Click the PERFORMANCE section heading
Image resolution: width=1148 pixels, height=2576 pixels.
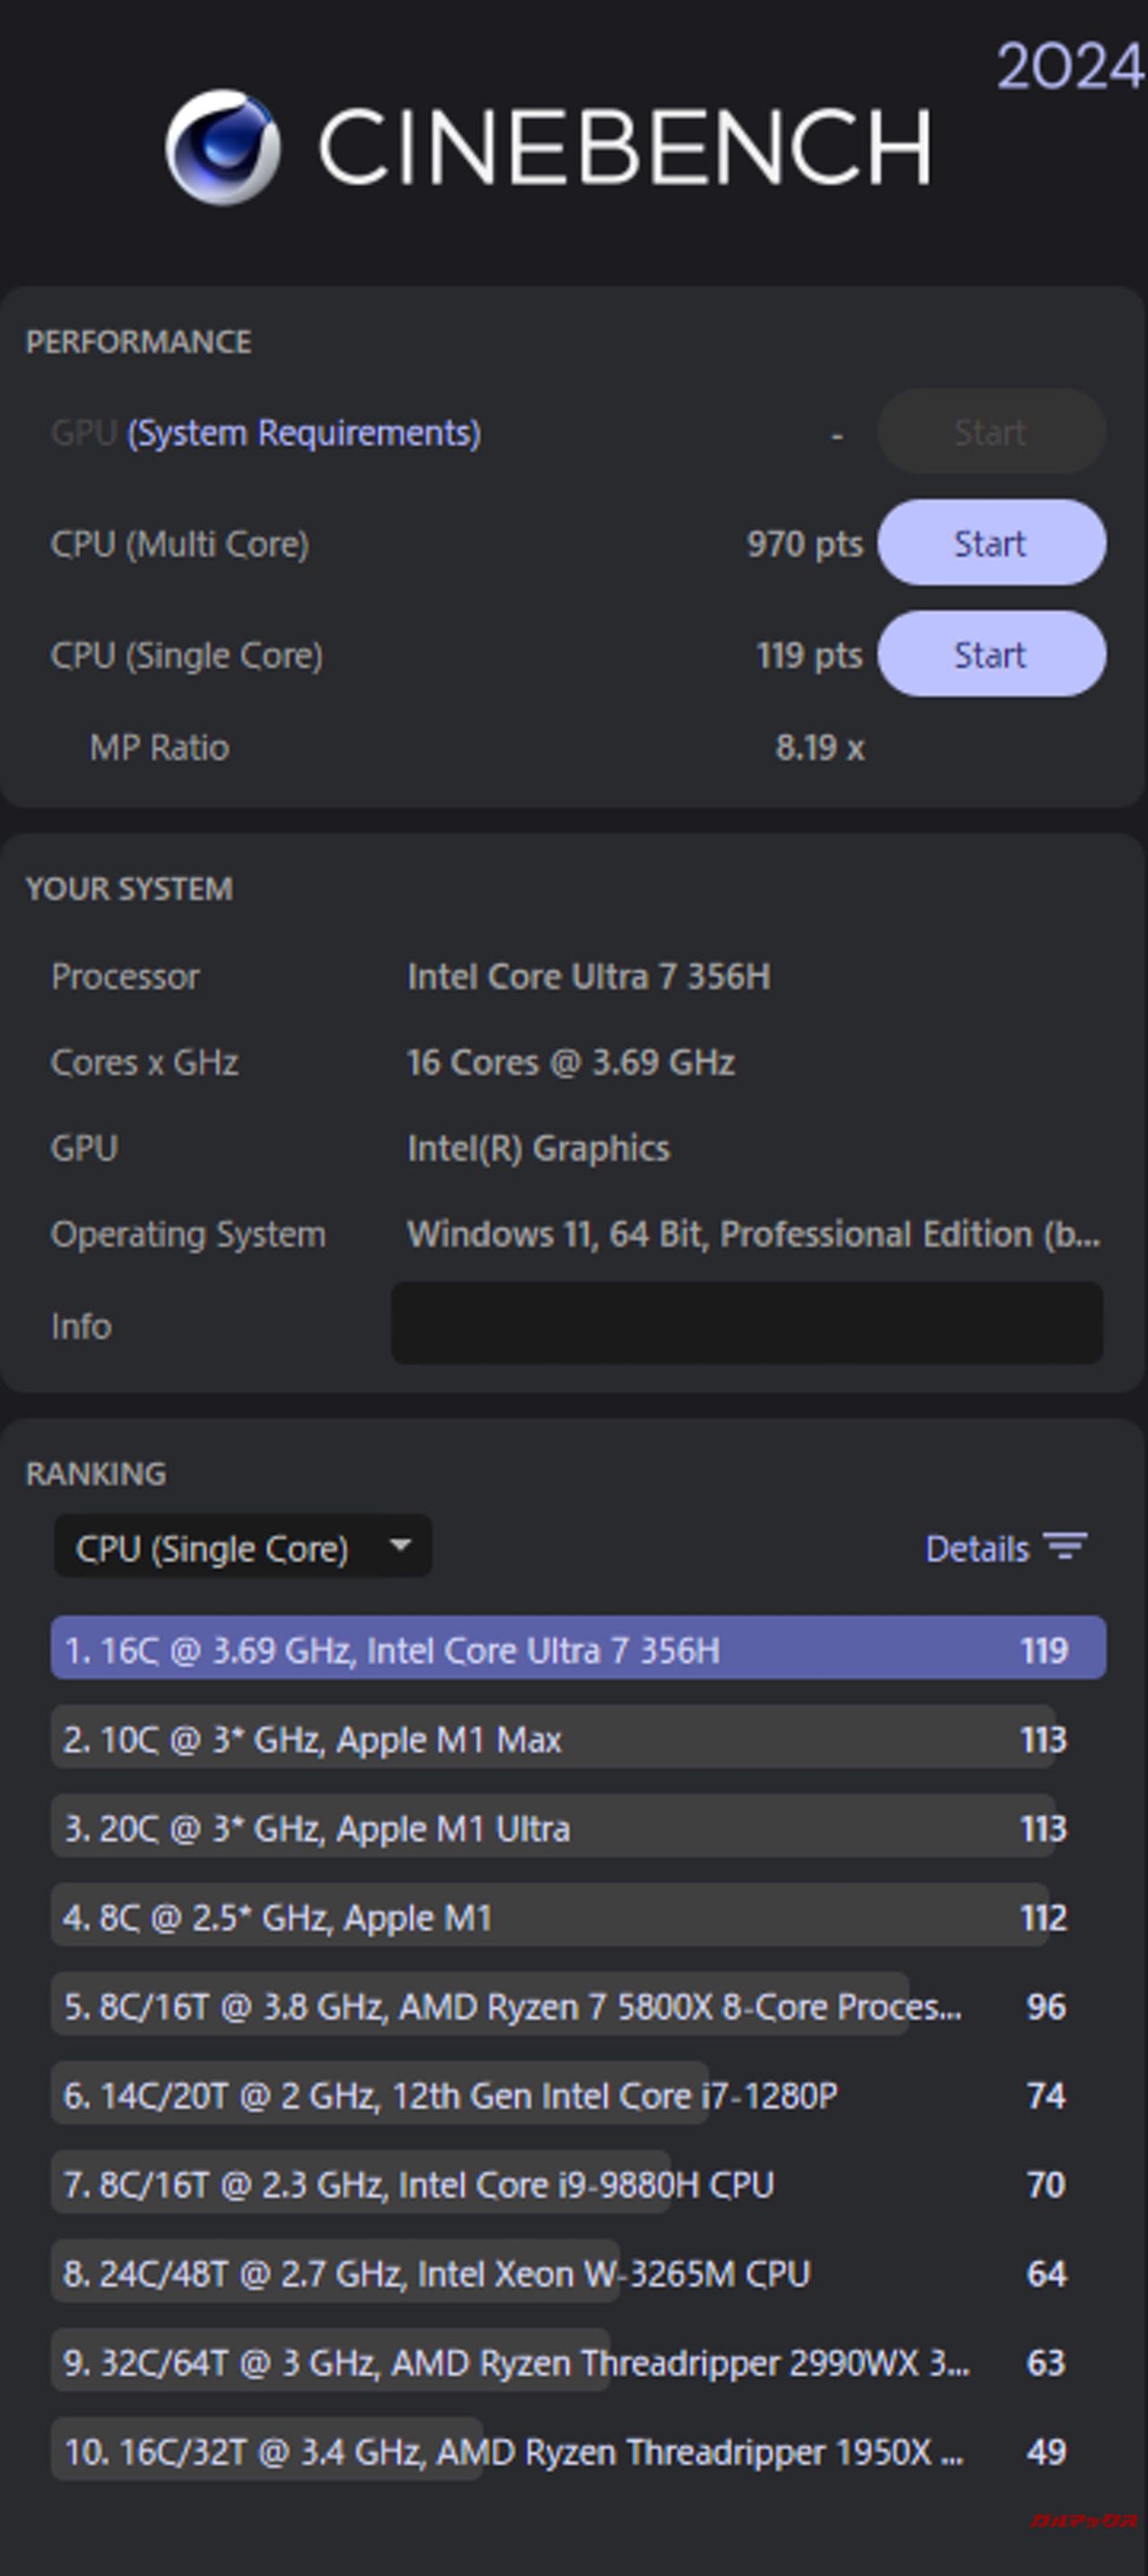point(139,342)
